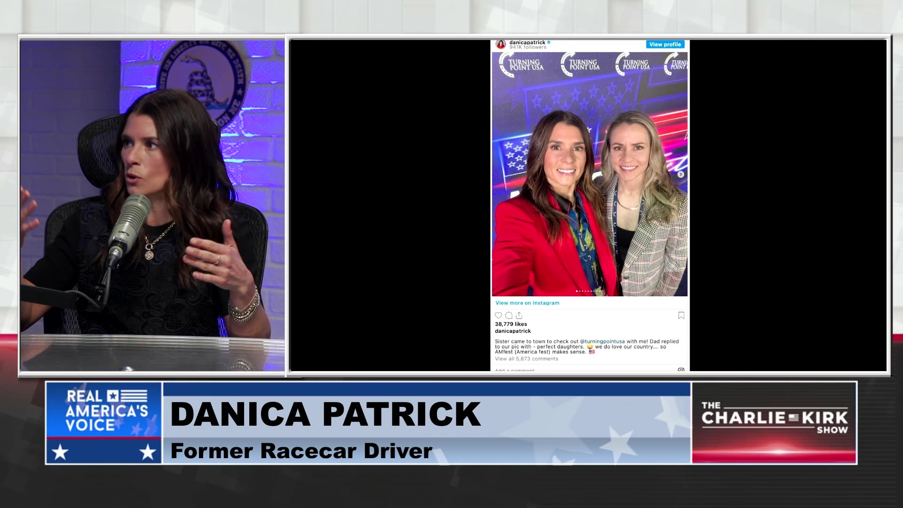The width and height of the screenshot is (903, 508).
Task: Open Danica Patrick's circular profile avatar
Action: [501, 44]
